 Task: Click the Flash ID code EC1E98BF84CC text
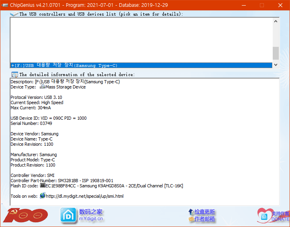click(61, 186)
